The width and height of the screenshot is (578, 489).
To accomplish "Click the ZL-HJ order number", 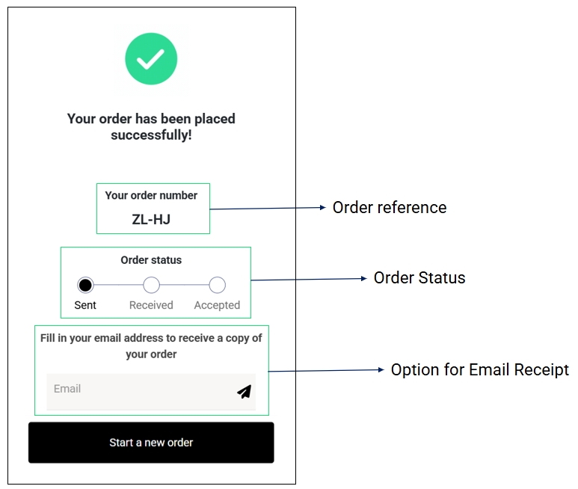I will pyautogui.click(x=151, y=219).
